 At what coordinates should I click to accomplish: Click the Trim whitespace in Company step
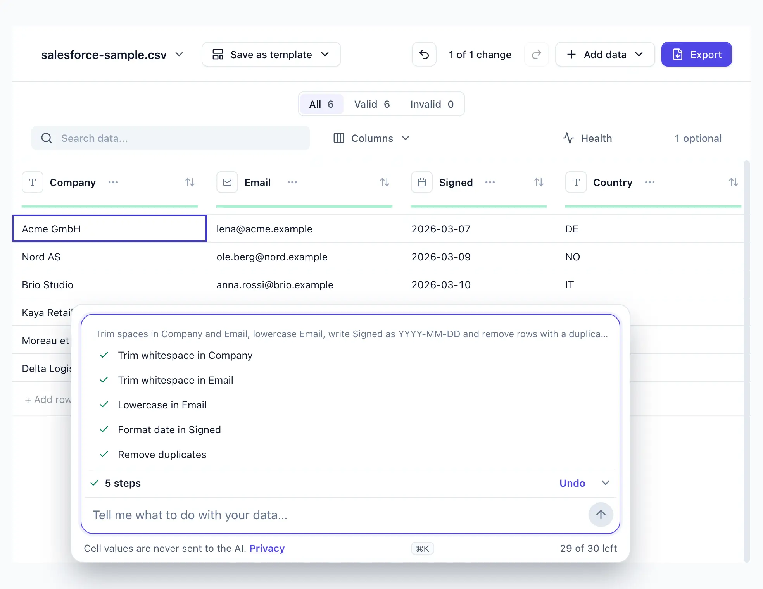tap(185, 355)
